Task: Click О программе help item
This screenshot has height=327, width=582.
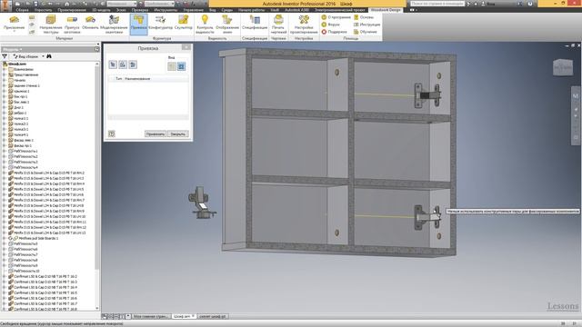Action: click(x=336, y=17)
